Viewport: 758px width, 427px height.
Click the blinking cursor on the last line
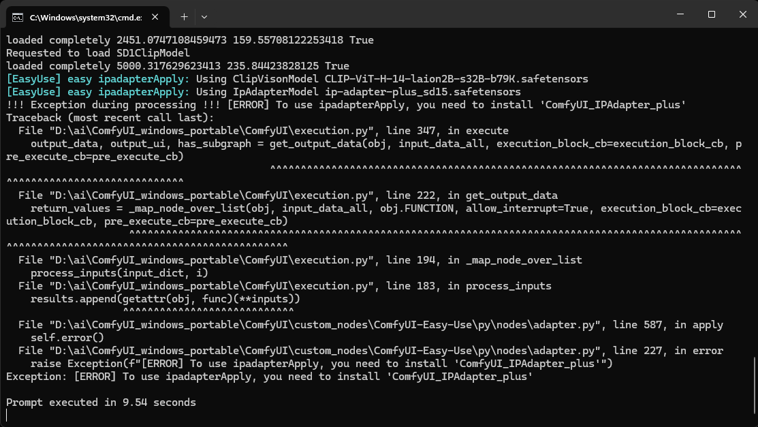pos(7,415)
